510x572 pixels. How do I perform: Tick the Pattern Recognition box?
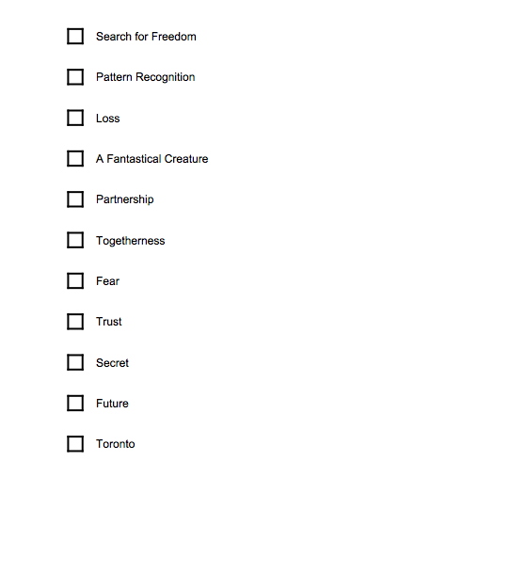pyautogui.click(x=75, y=77)
